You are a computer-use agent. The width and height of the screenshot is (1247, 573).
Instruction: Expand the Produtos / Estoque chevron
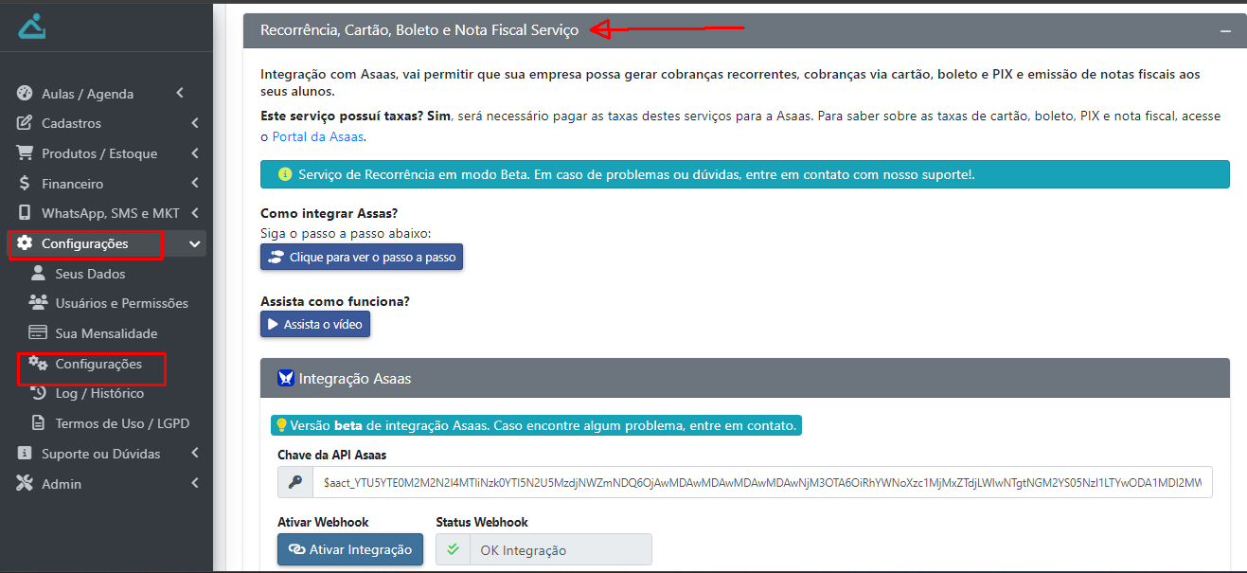pyautogui.click(x=194, y=153)
